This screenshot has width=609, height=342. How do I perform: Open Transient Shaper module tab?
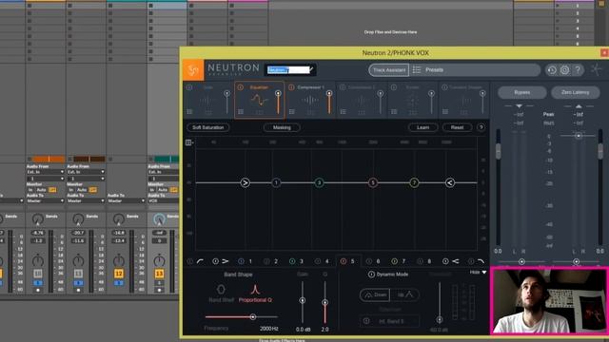pos(463,100)
